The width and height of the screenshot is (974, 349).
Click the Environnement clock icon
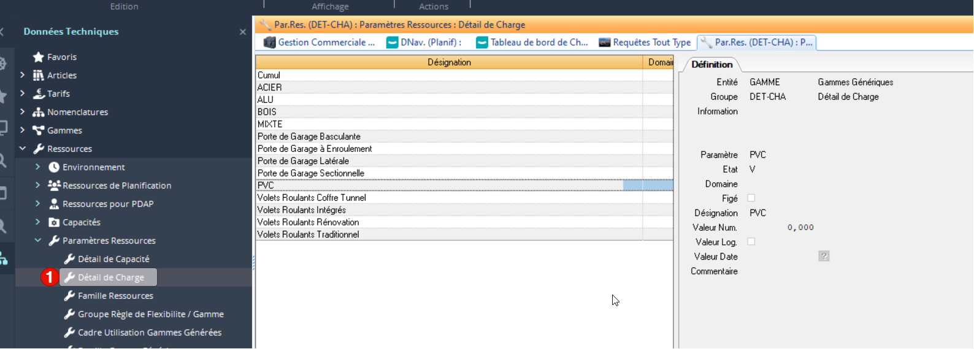[54, 167]
